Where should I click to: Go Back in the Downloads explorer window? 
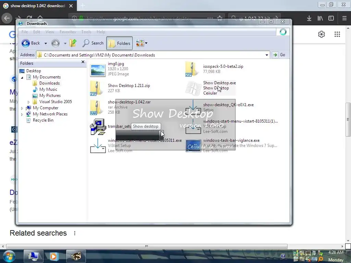(x=31, y=43)
